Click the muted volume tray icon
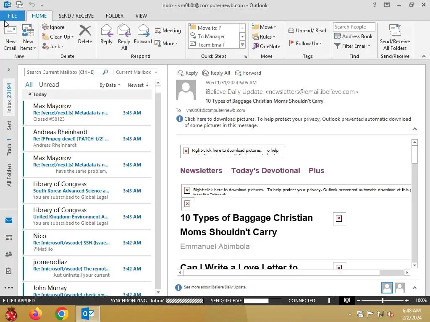The image size is (430, 322). click(391, 314)
